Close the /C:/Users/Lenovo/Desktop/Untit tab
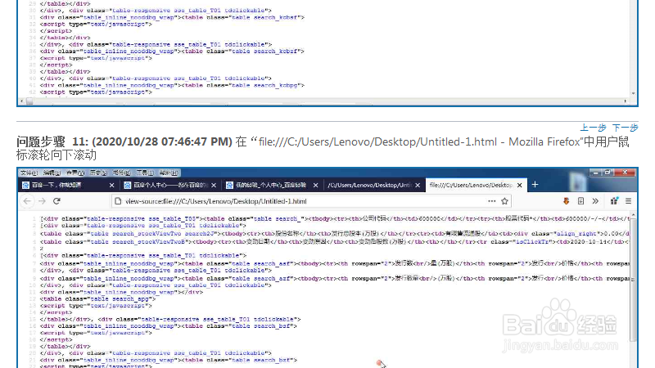655x368 pixels. tap(418, 186)
